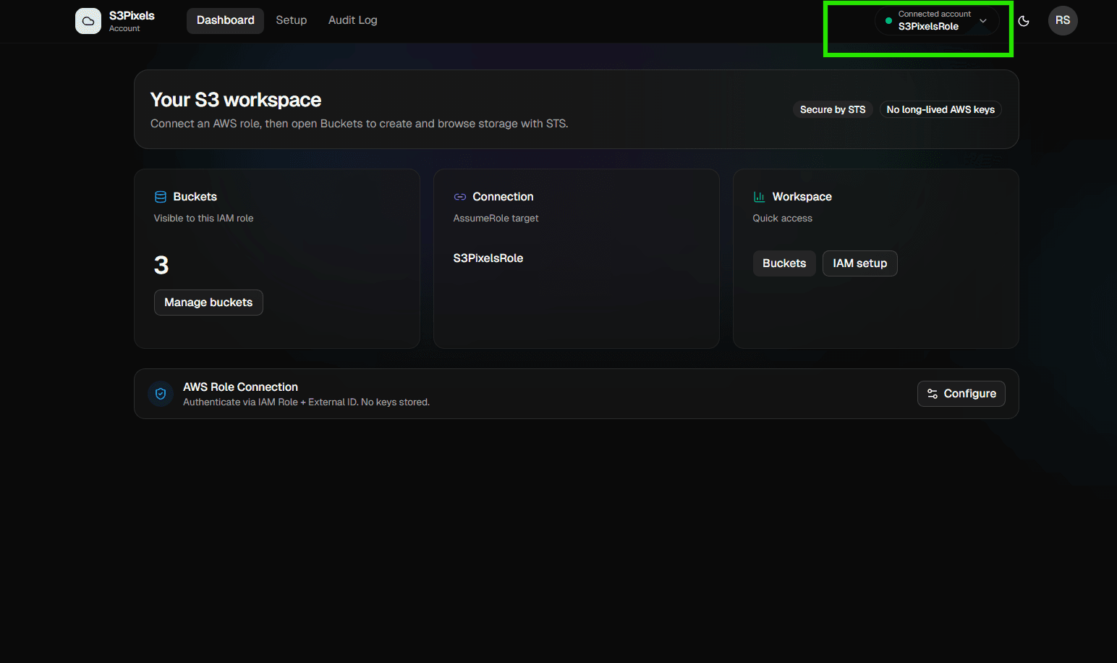This screenshot has width=1117, height=663.
Task: Click the AWS Role Connection shield icon
Action: click(161, 394)
